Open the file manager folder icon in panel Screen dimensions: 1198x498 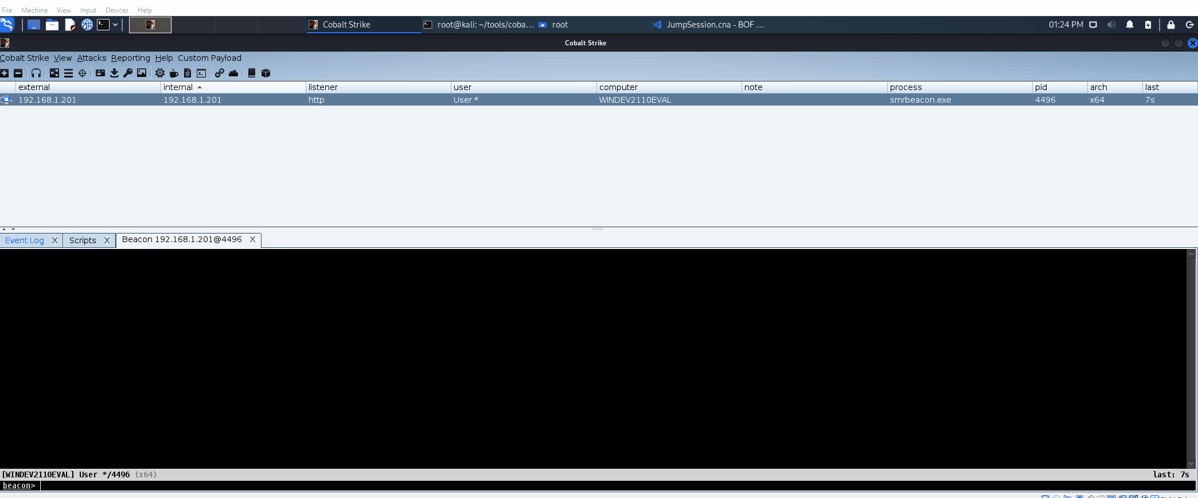point(52,25)
